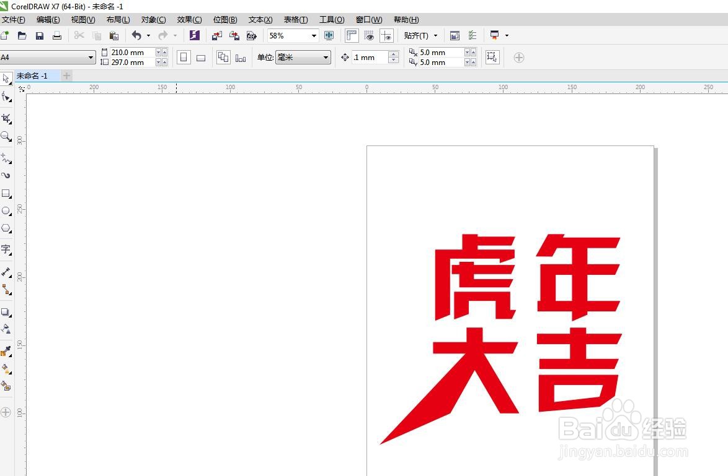This screenshot has height=476, width=728.
Task: Select the Parallel Dimension tool
Action: [6, 272]
